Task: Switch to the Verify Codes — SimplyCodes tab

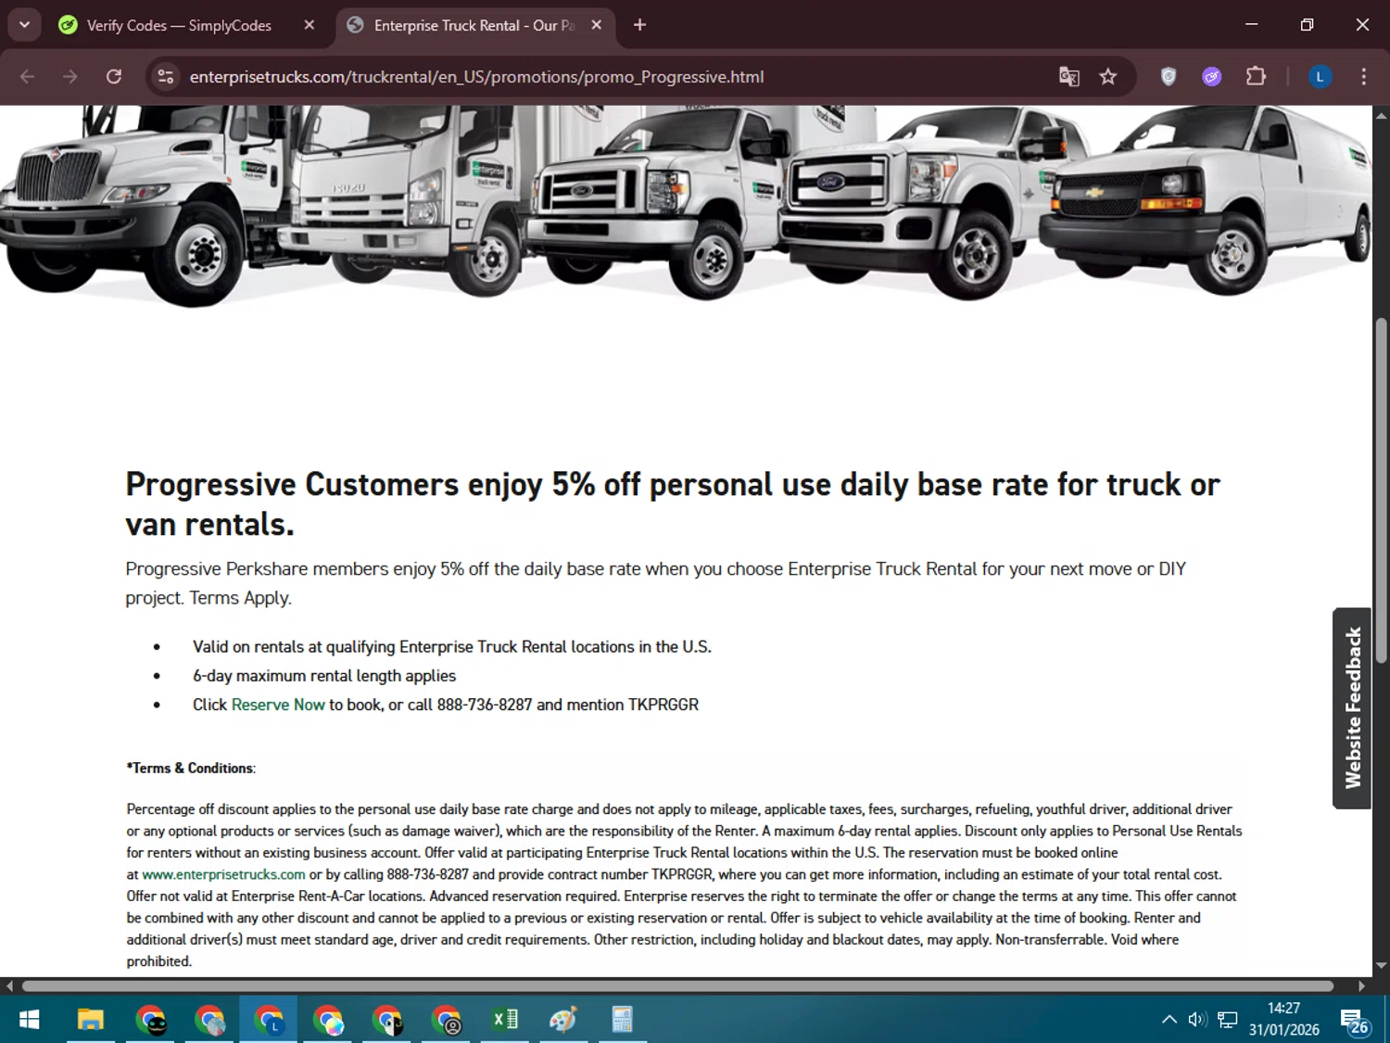Action: 178,25
